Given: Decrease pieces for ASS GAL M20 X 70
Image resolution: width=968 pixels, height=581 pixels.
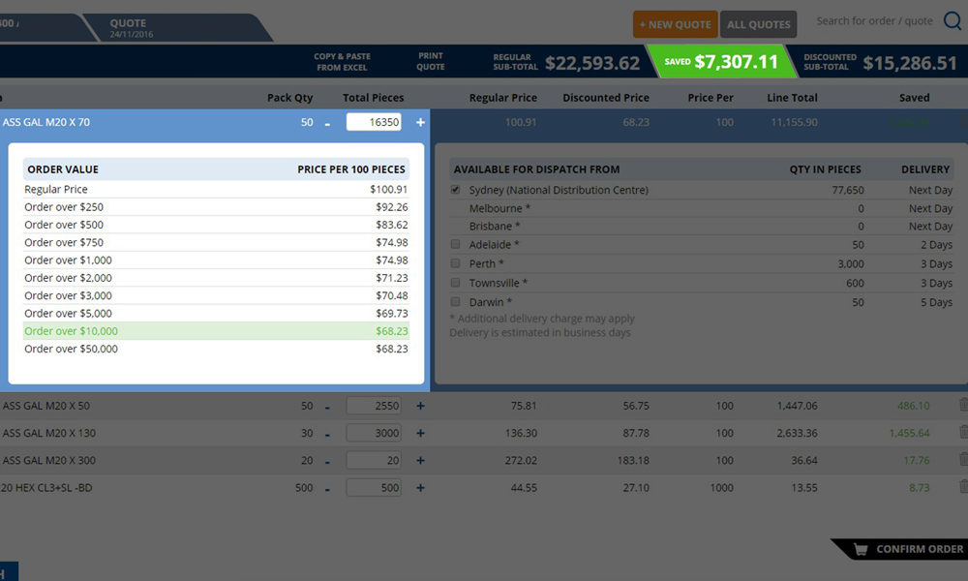Looking at the screenshot, I should coord(327,123).
